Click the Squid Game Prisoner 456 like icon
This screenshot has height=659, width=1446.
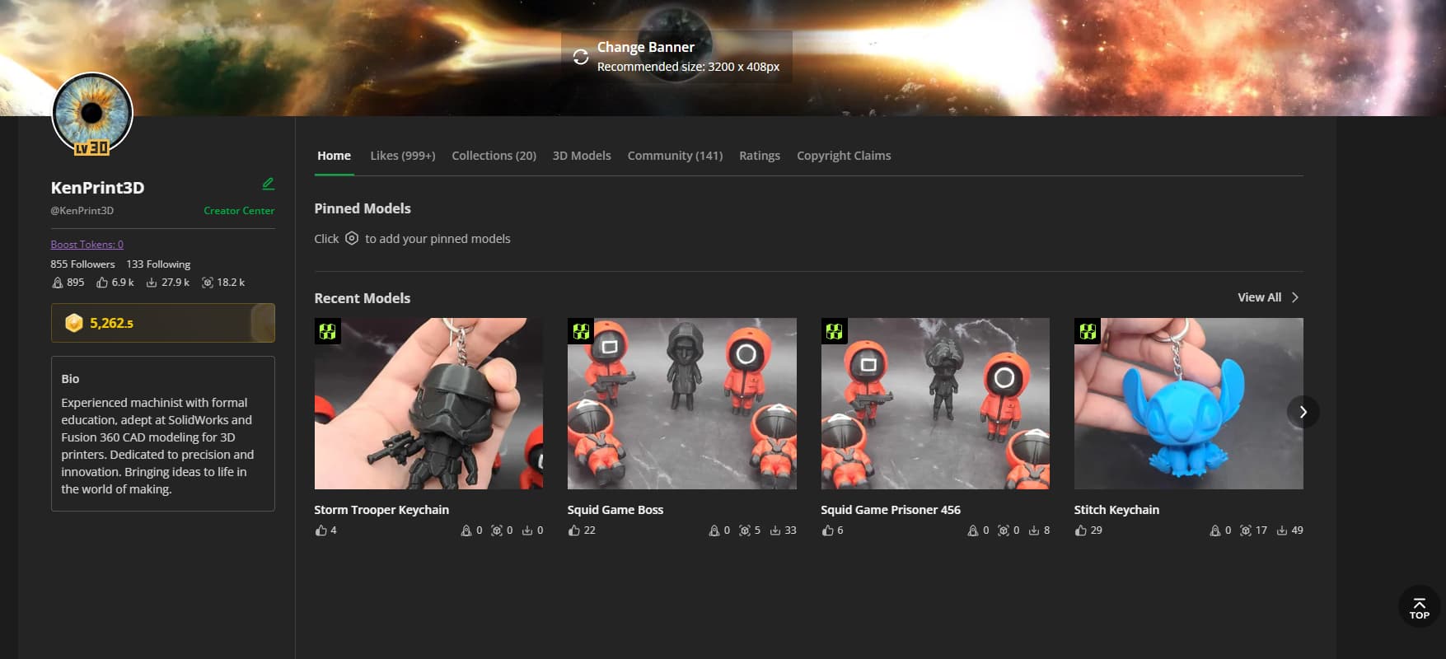[x=827, y=530]
